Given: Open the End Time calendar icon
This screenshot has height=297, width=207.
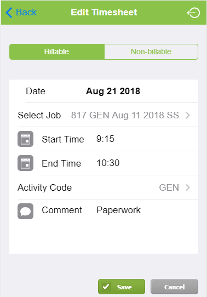Looking at the screenshot, I should pos(25,163).
